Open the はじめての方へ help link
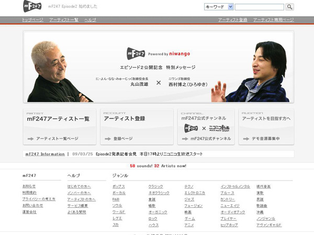 tap(79, 186)
